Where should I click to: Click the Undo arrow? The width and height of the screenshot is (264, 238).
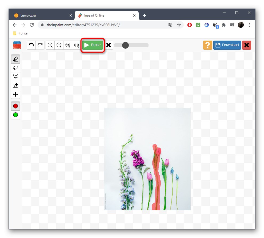tap(31, 45)
